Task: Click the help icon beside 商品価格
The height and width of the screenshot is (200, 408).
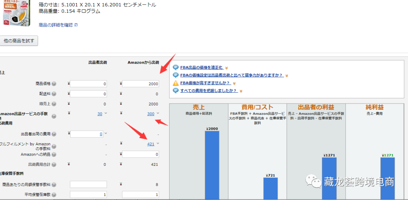Action: 54,84
